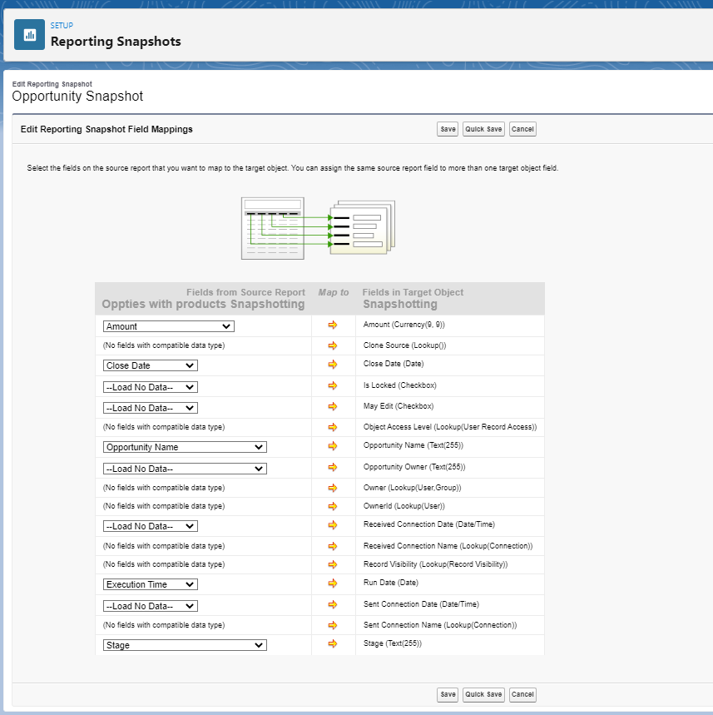Click the arrow icon beside Object Access Level

(x=333, y=427)
